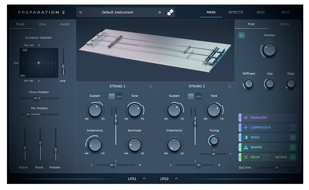Click the Fret Position knob
The height and width of the screenshot is (190, 309).
pyautogui.click(x=269, y=49)
